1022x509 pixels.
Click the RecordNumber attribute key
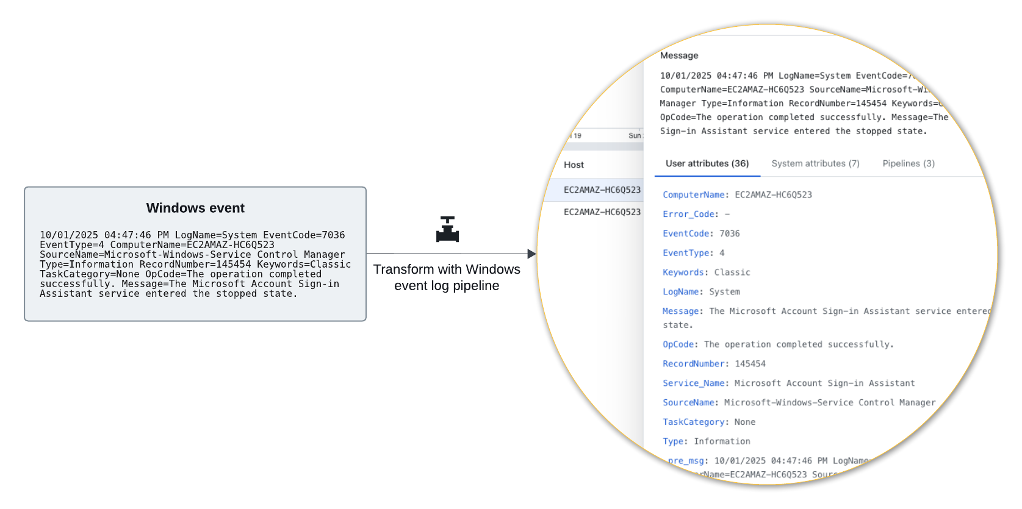[693, 364]
